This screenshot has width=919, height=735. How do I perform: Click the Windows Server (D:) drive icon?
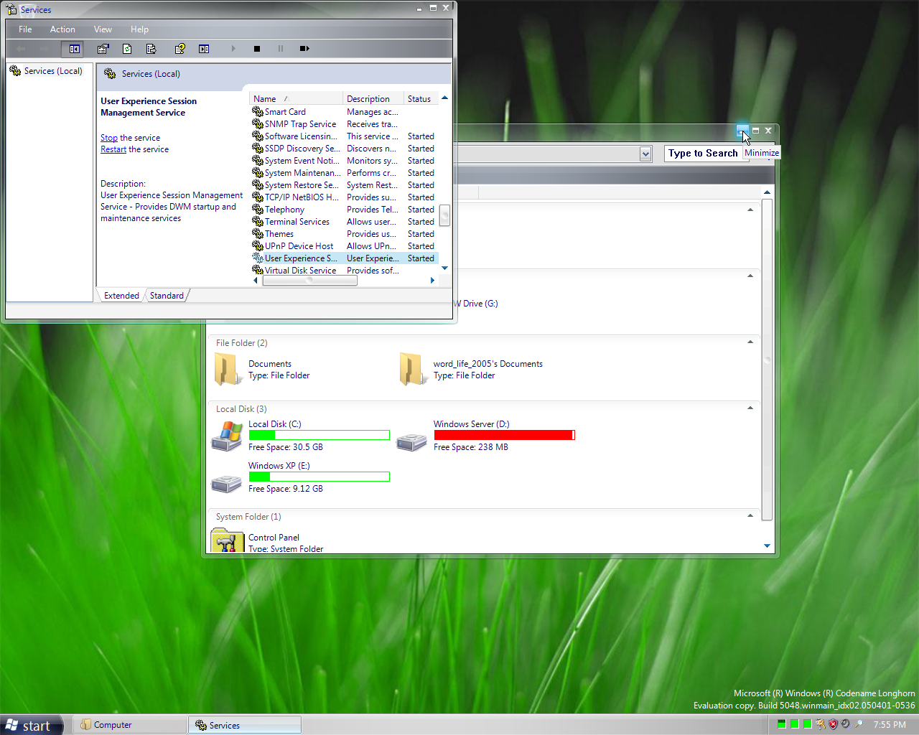412,442
